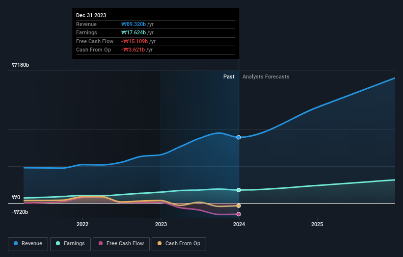Viewport: 403px width, 257px height.
Task: Click the Free Cash Flow label in tooltip
Action: pos(95,41)
